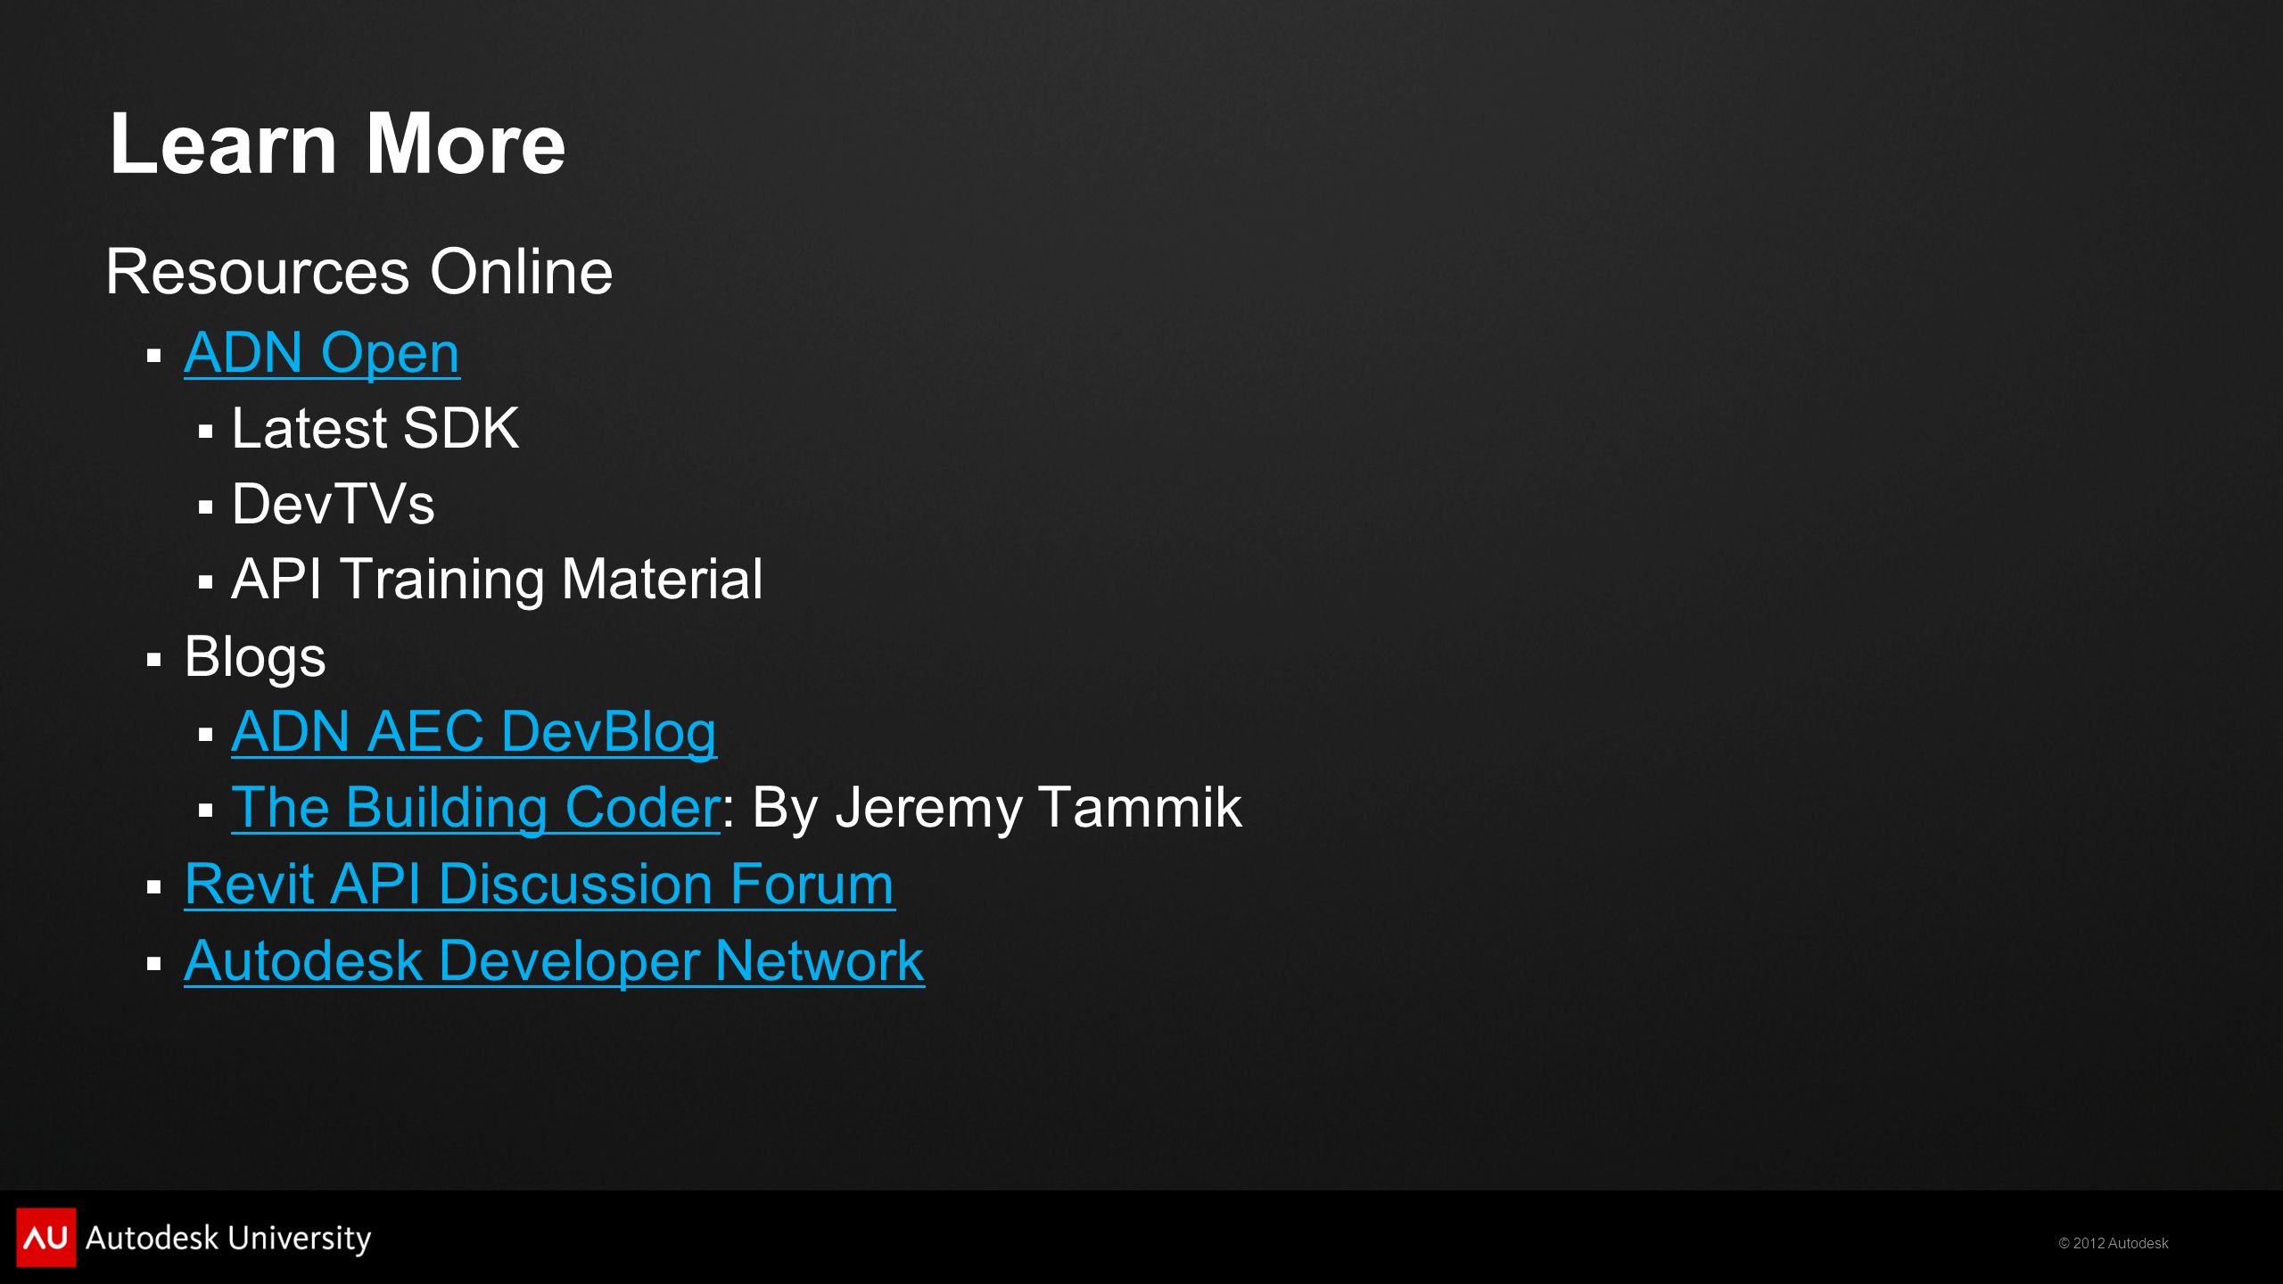Open the Autodesk Developer Network link
The width and height of the screenshot is (2283, 1284).
tap(554, 961)
